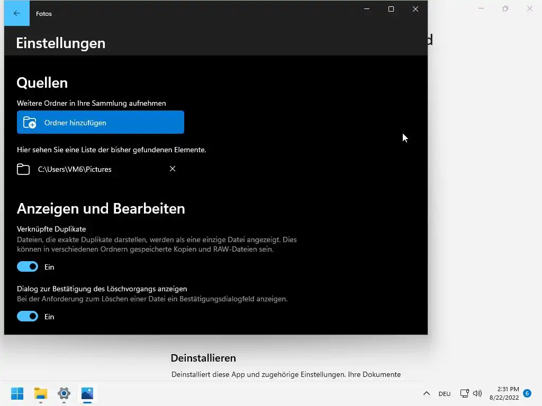Click the Anzeigen und Bearbeiten heading

(x=101, y=208)
